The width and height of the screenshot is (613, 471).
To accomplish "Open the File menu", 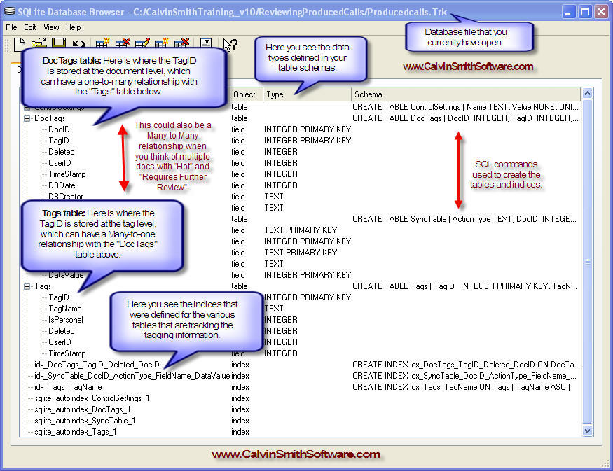I will [11, 27].
